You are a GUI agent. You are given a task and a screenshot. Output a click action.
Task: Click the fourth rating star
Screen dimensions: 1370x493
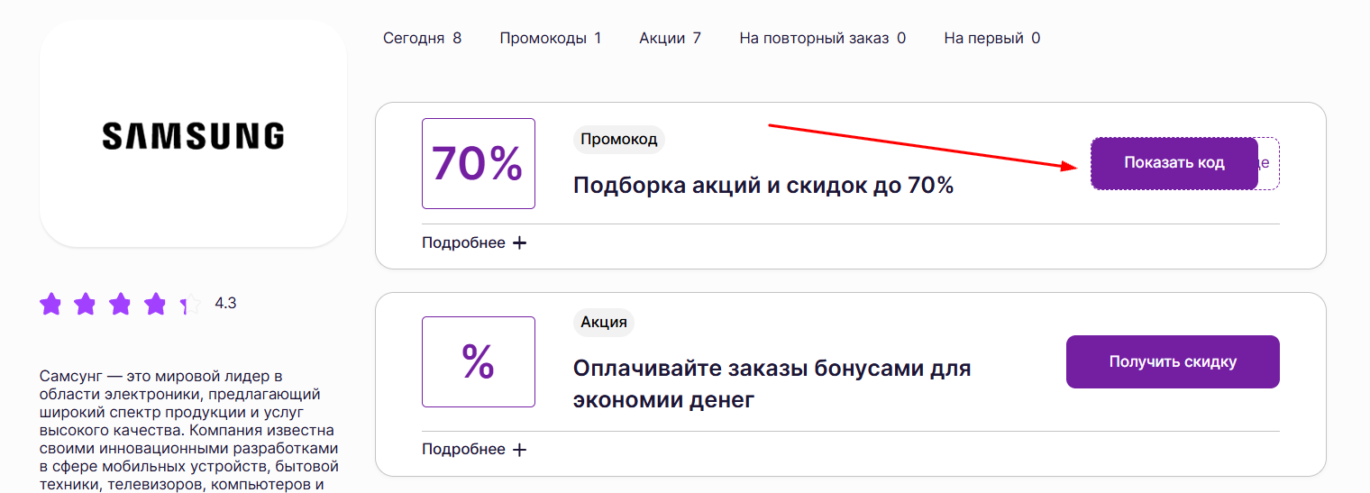pyautogui.click(x=155, y=304)
